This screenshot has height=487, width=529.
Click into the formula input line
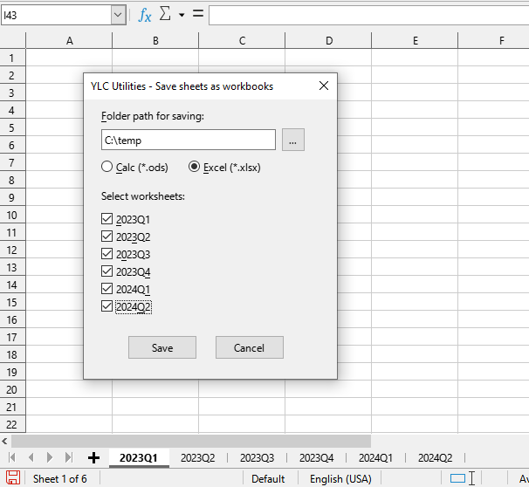(x=368, y=15)
